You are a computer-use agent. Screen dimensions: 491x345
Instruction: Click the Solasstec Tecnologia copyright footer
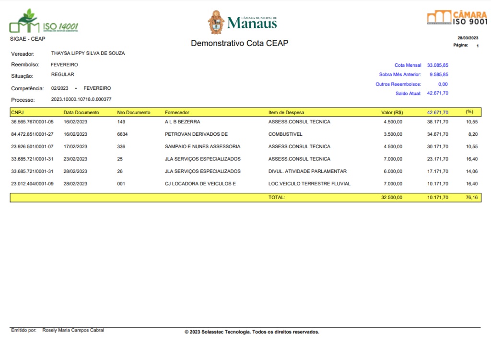252,332
